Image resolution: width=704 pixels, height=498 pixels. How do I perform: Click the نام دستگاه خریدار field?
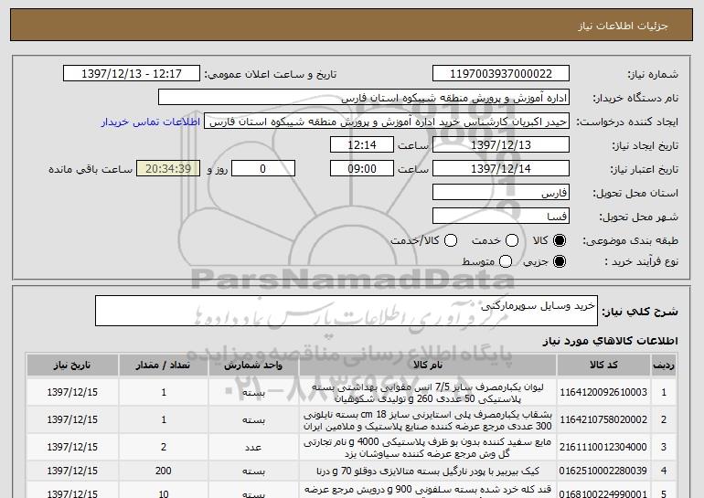364,98
